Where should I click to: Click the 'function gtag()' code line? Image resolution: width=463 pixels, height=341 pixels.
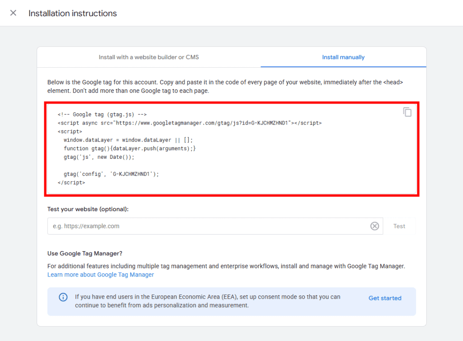pos(130,148)
